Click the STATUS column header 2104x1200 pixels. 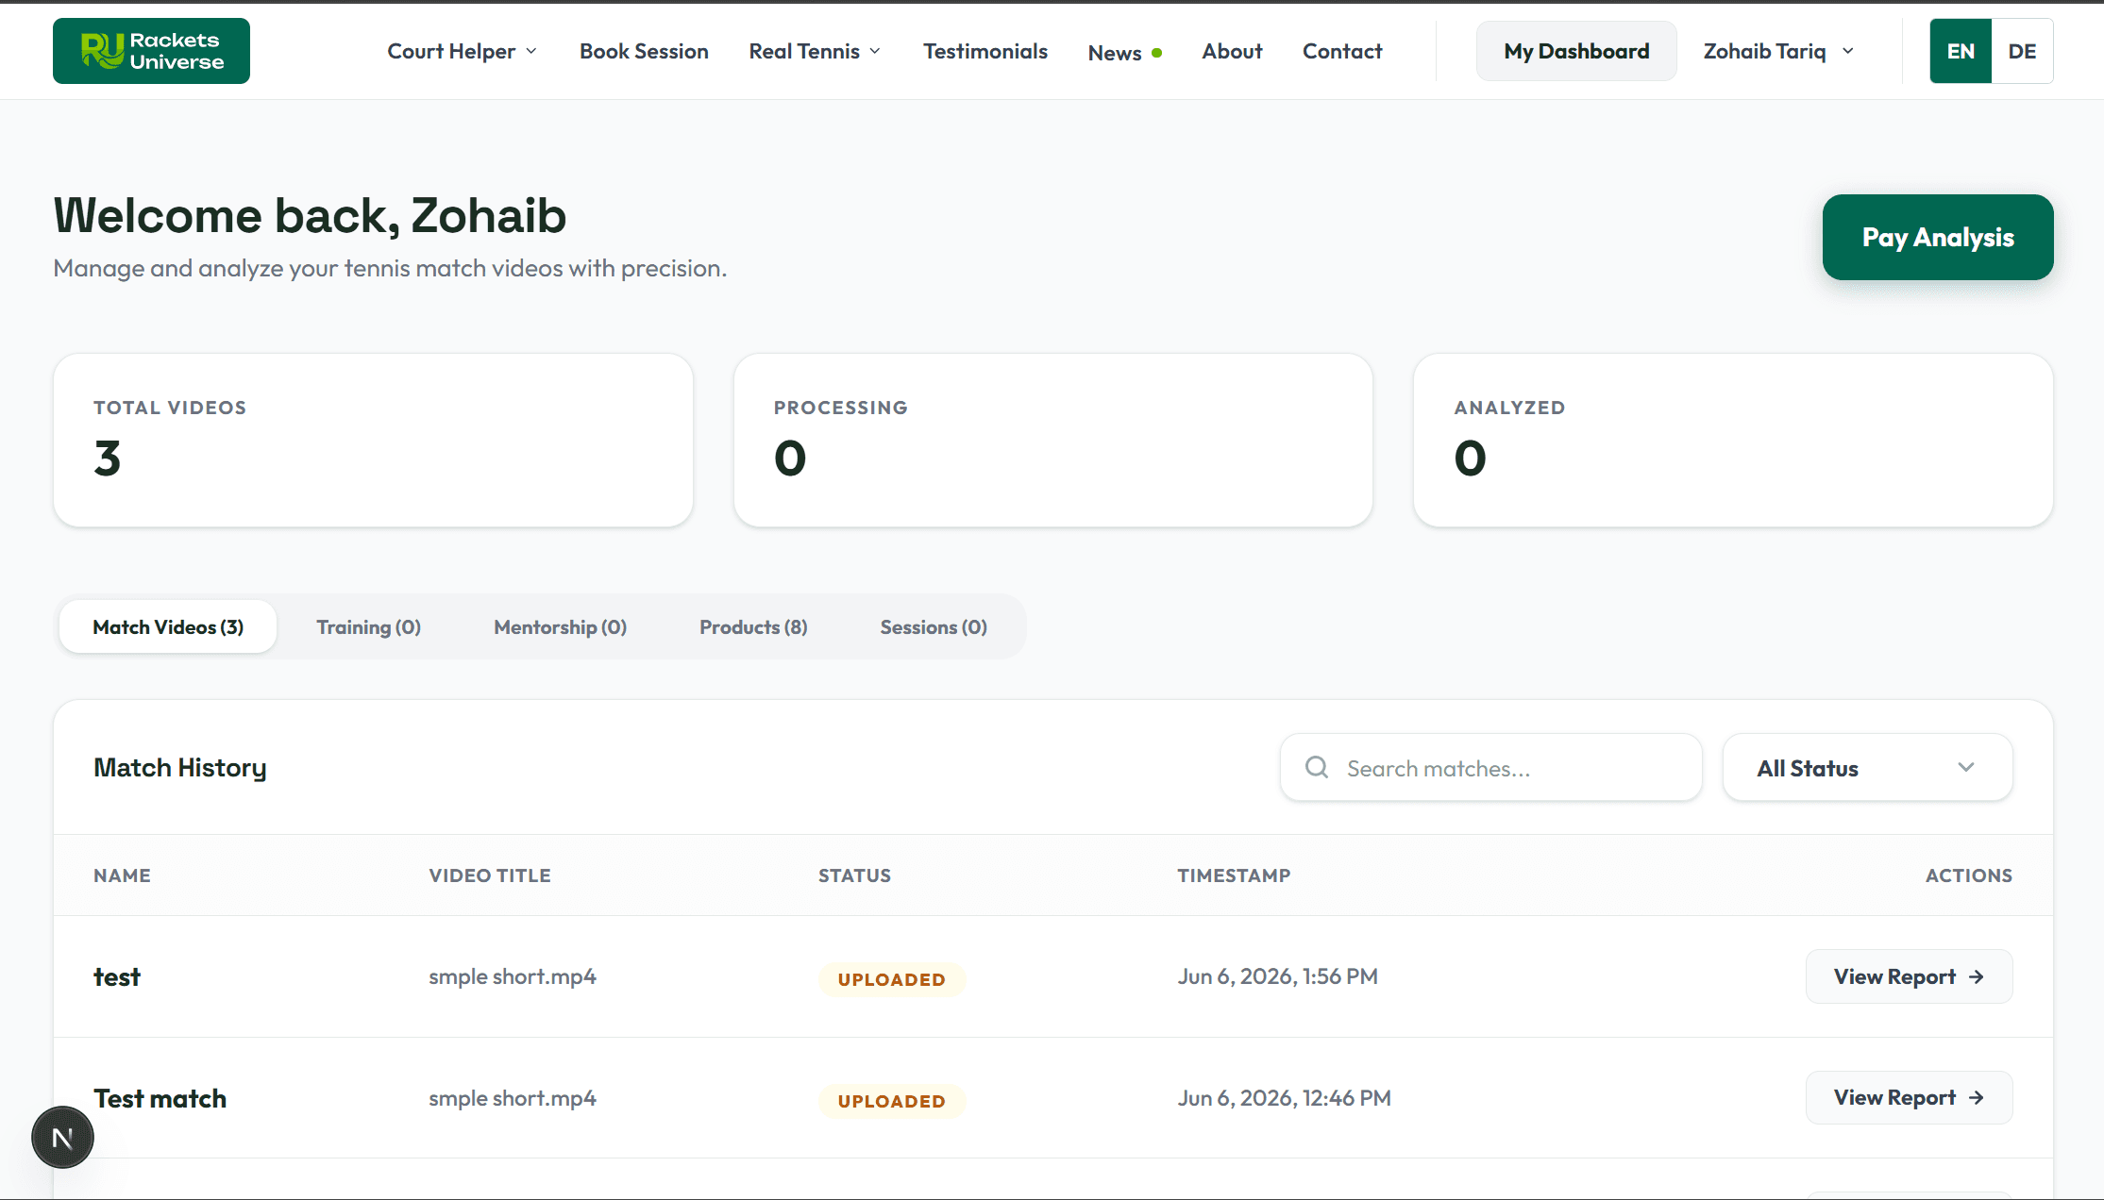854,875
